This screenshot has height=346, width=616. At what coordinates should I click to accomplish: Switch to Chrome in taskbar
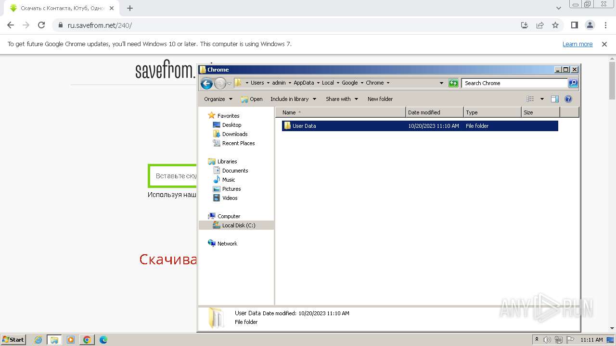[x=87, y=340]
